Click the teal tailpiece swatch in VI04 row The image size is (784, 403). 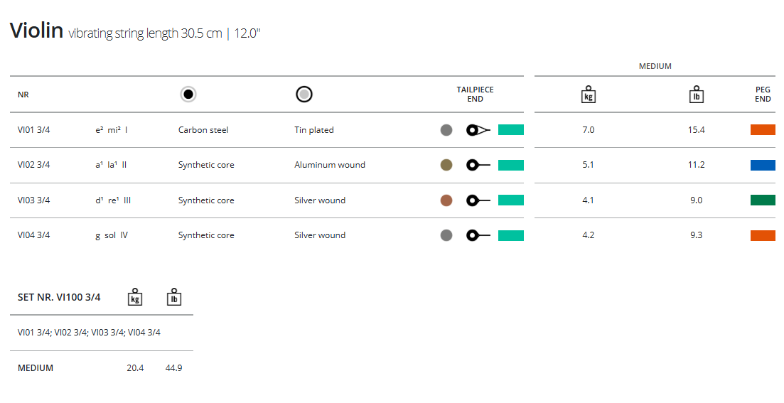point(511,235)
